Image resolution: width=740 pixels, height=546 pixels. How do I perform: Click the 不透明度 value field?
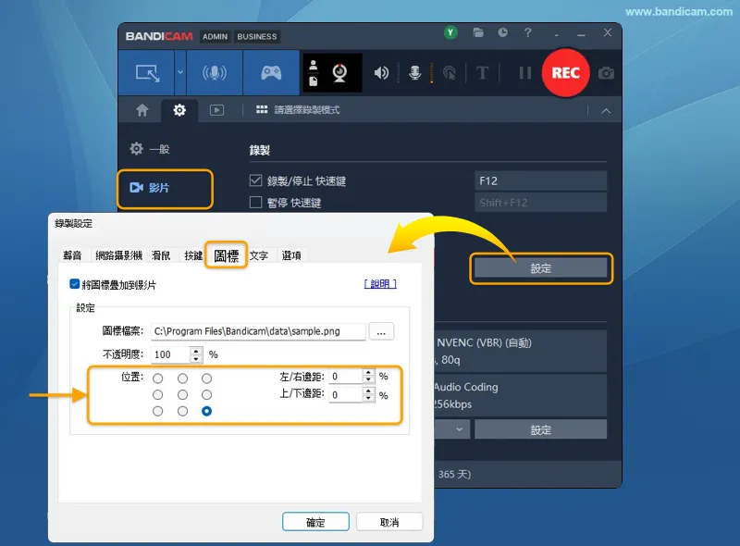(x=170, y=354)
